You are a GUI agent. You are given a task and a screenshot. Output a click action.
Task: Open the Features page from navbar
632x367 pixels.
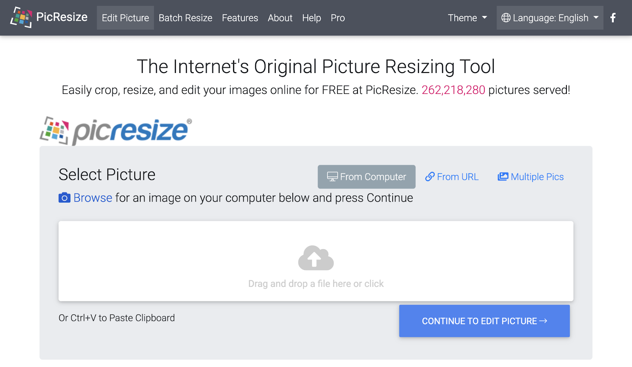(240, 18)
